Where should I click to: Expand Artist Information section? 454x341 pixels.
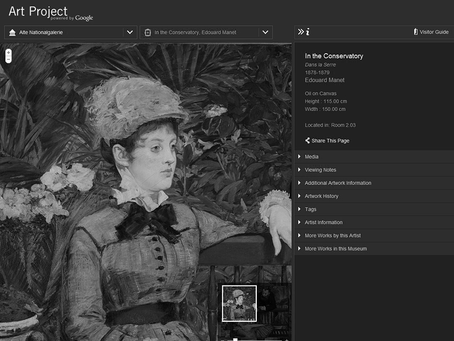coord(374,222)
